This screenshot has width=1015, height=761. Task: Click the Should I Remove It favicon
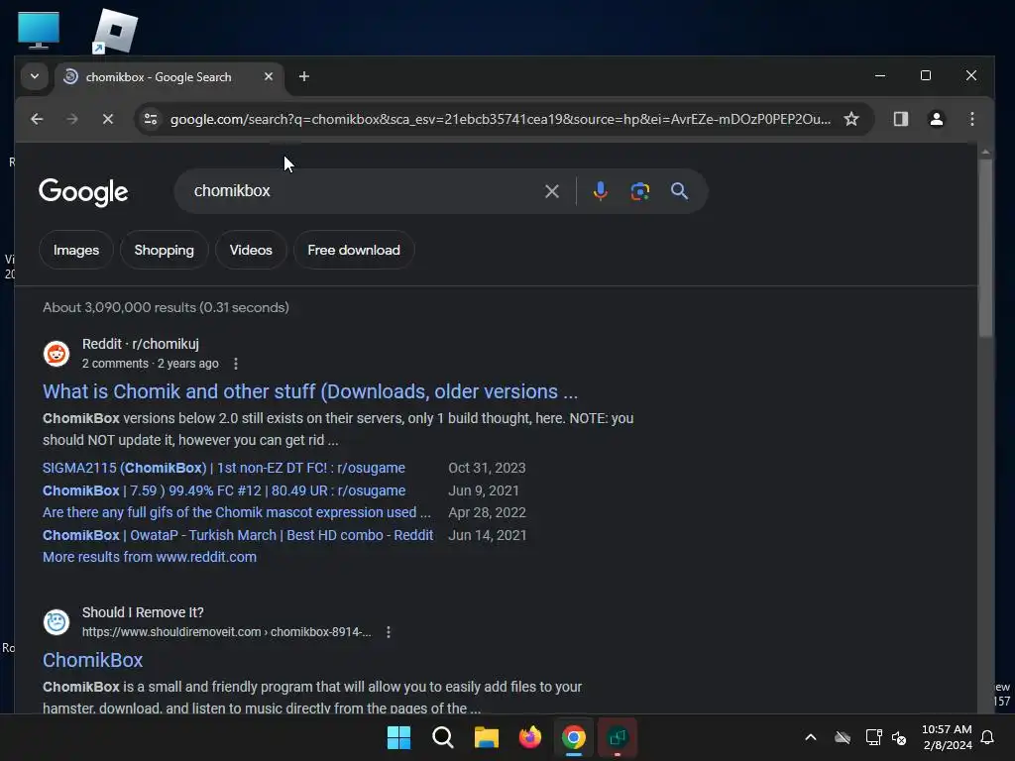(56, 622)
